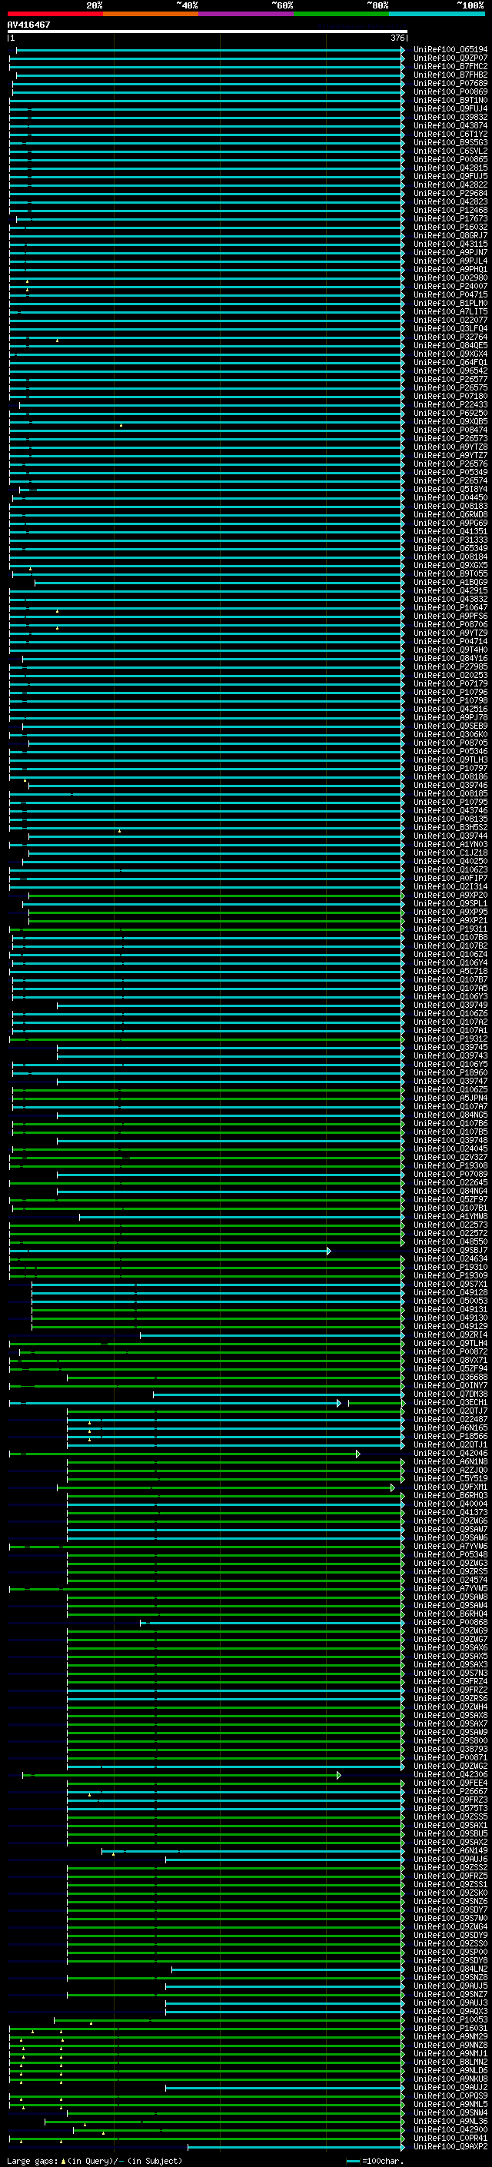
Task: Click the cyan ~100% legend segment
Action: click(436, 14)
